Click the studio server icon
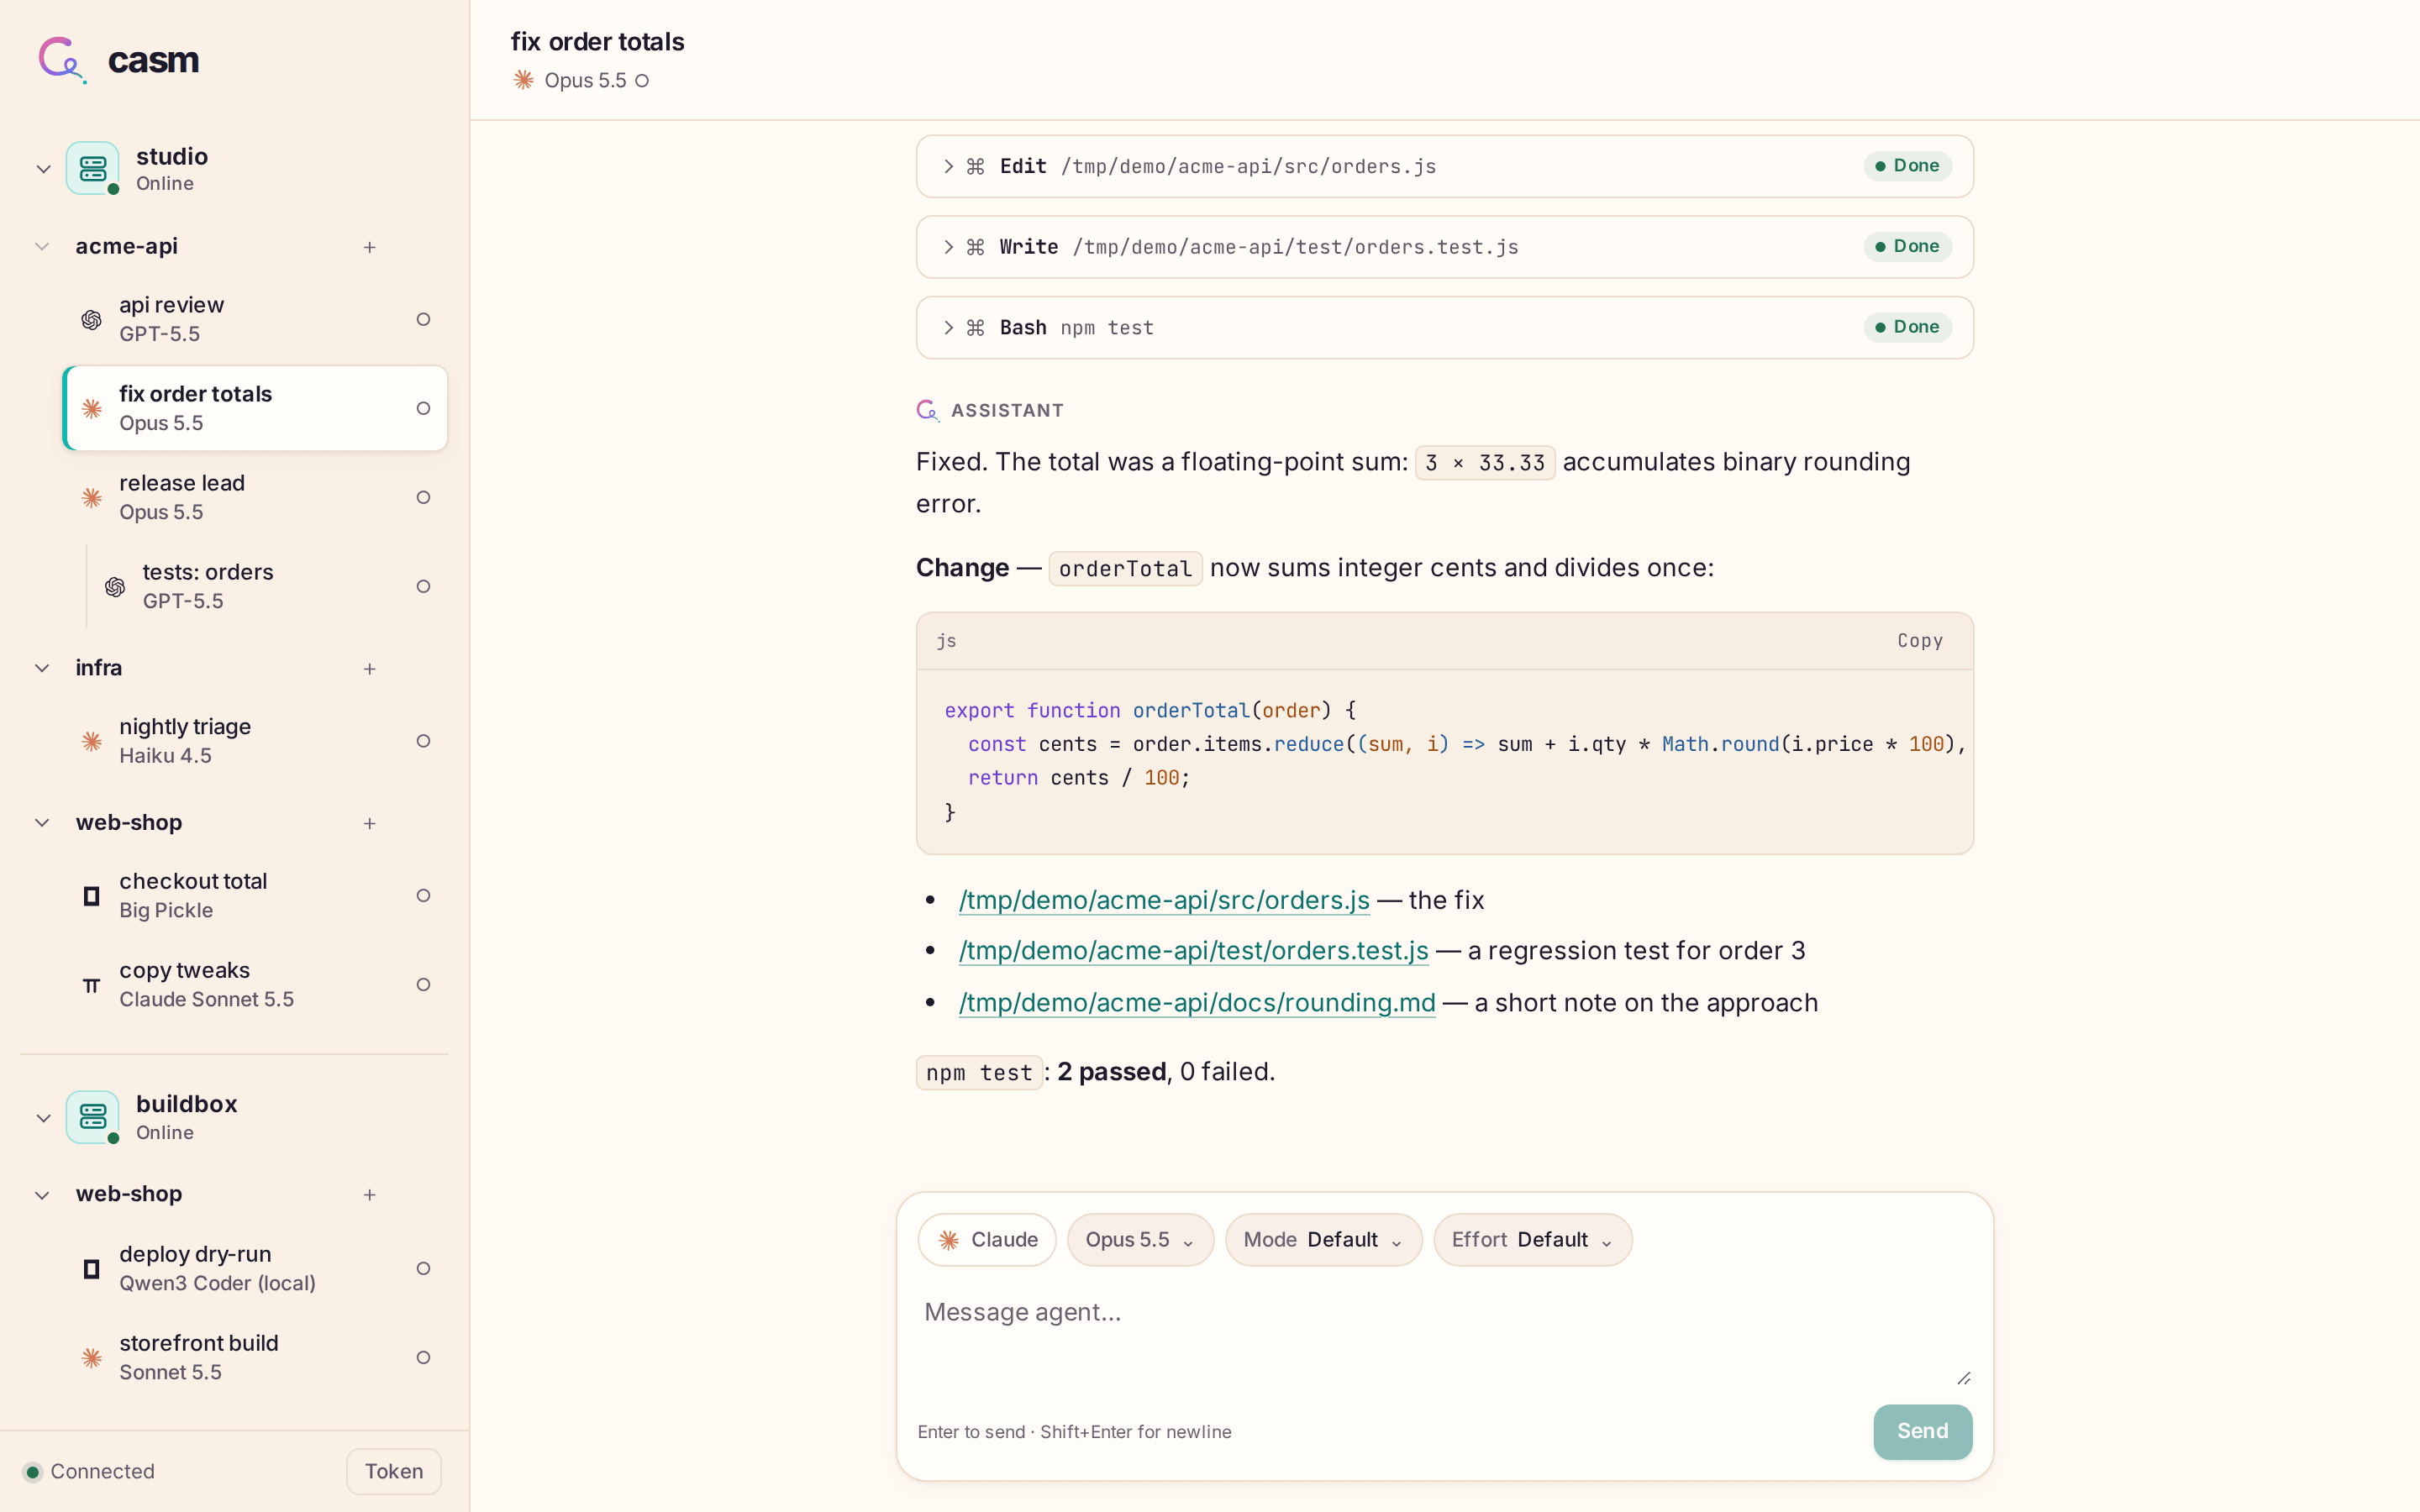This screenshot has width=2420, height=1512. (92, 168)
